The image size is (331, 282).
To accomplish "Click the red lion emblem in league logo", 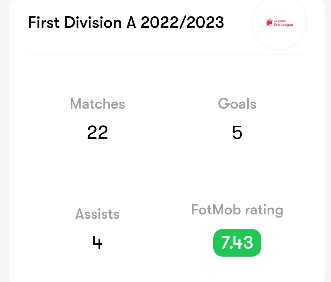I will pos(269,23).
